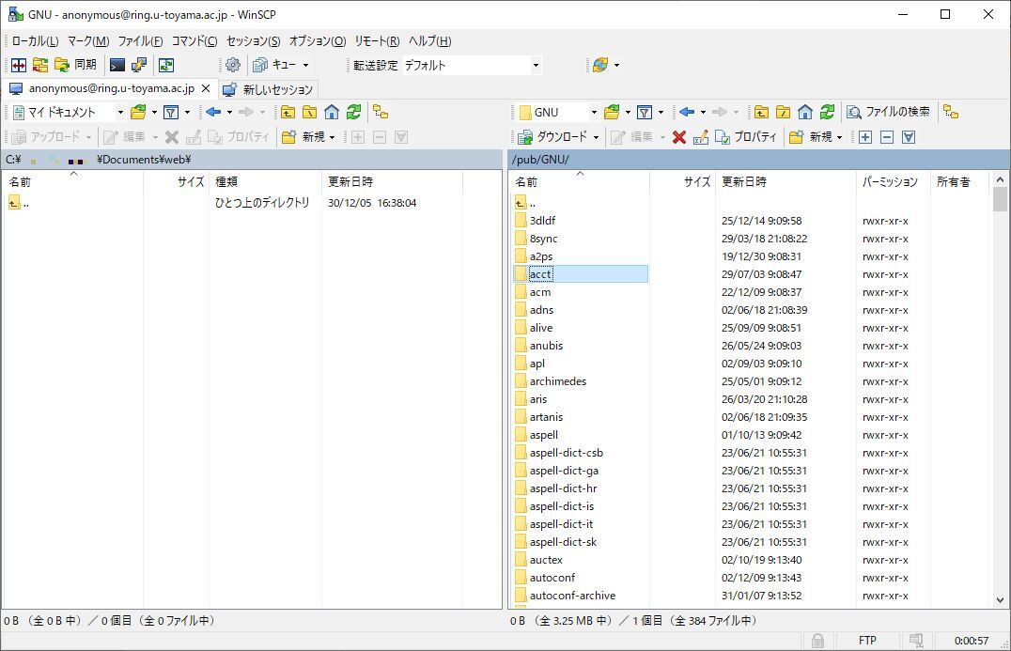1011x651 pixels.
Task: Click the ファイルの検索 find files button
Action: pos(888,112)
